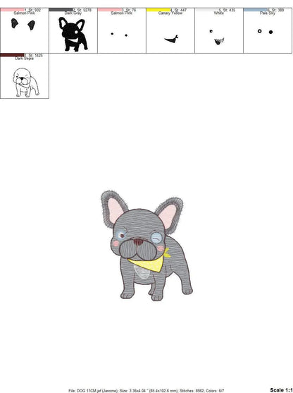This screenshot has width=293, height=393.
Task: Click the White color swatch bar
Action: tap(207, 10)
